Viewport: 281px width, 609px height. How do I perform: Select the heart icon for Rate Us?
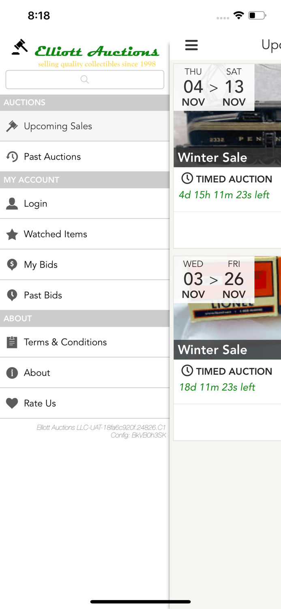coord(12,403)
